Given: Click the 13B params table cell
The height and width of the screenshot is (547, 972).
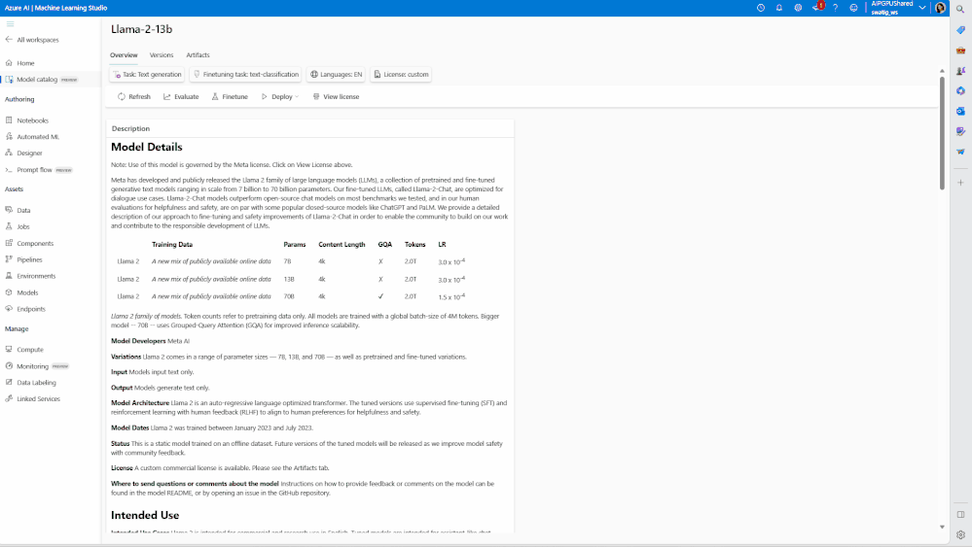Looking at the screenshot, I should click(289, 279).
